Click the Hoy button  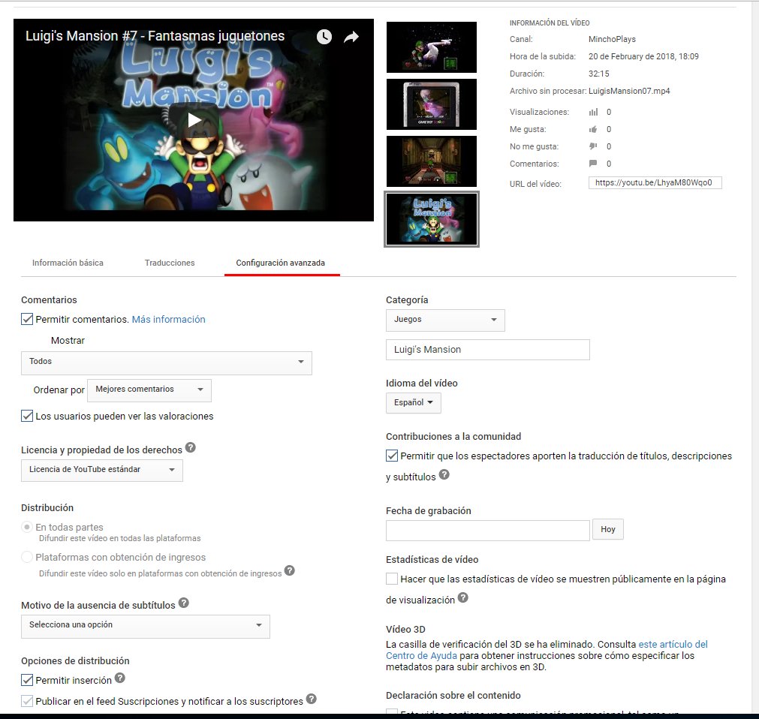pyautogui.click(x=608, y=529)
